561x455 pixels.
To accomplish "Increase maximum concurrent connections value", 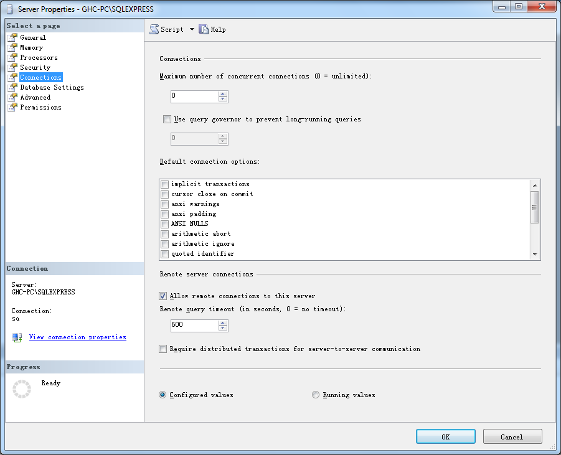I will [223, 94].
